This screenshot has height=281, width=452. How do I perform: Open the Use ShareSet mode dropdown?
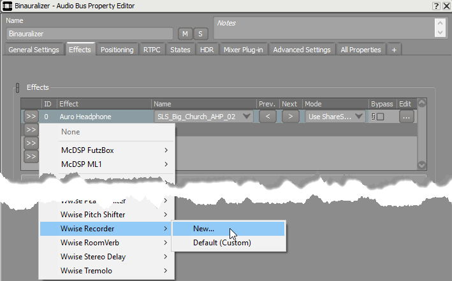(335, 117)
